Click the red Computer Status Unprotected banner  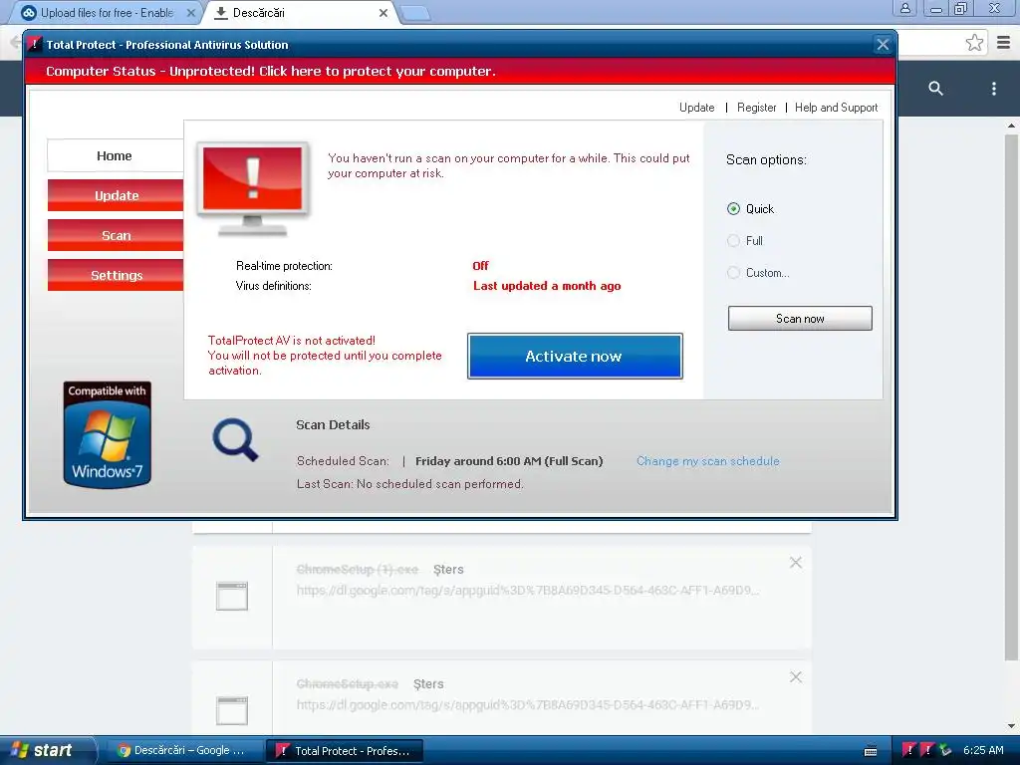click(460, 71)
